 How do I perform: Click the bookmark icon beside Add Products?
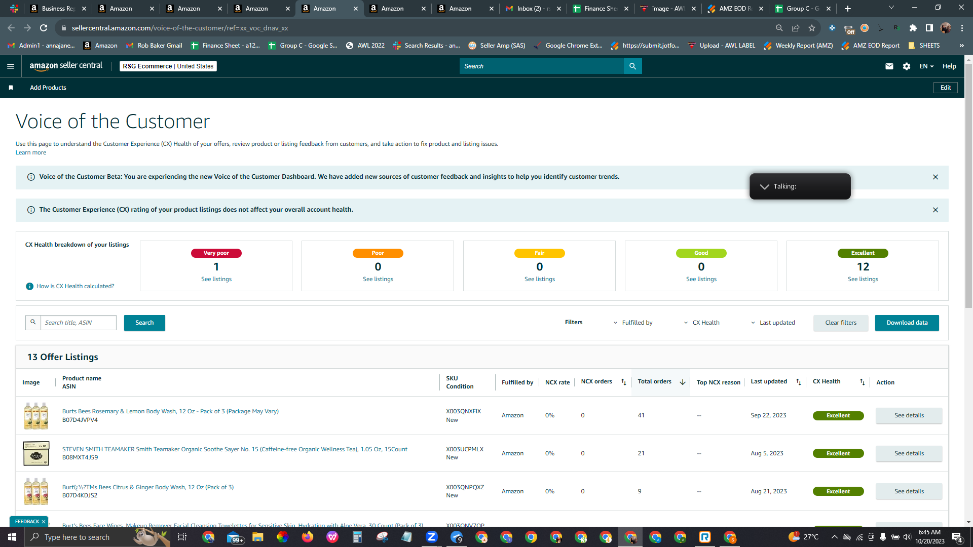click(11, 88)
